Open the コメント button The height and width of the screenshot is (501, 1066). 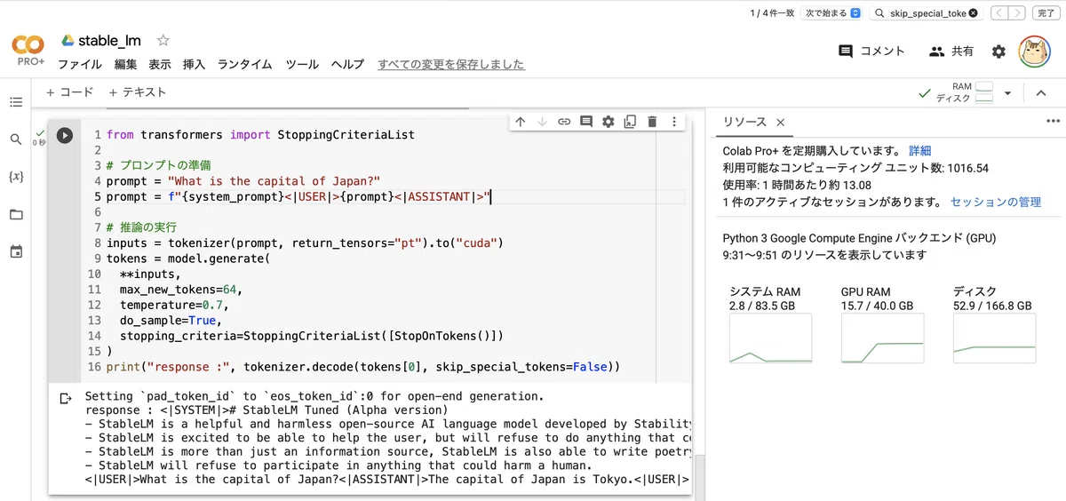point(872,52)
